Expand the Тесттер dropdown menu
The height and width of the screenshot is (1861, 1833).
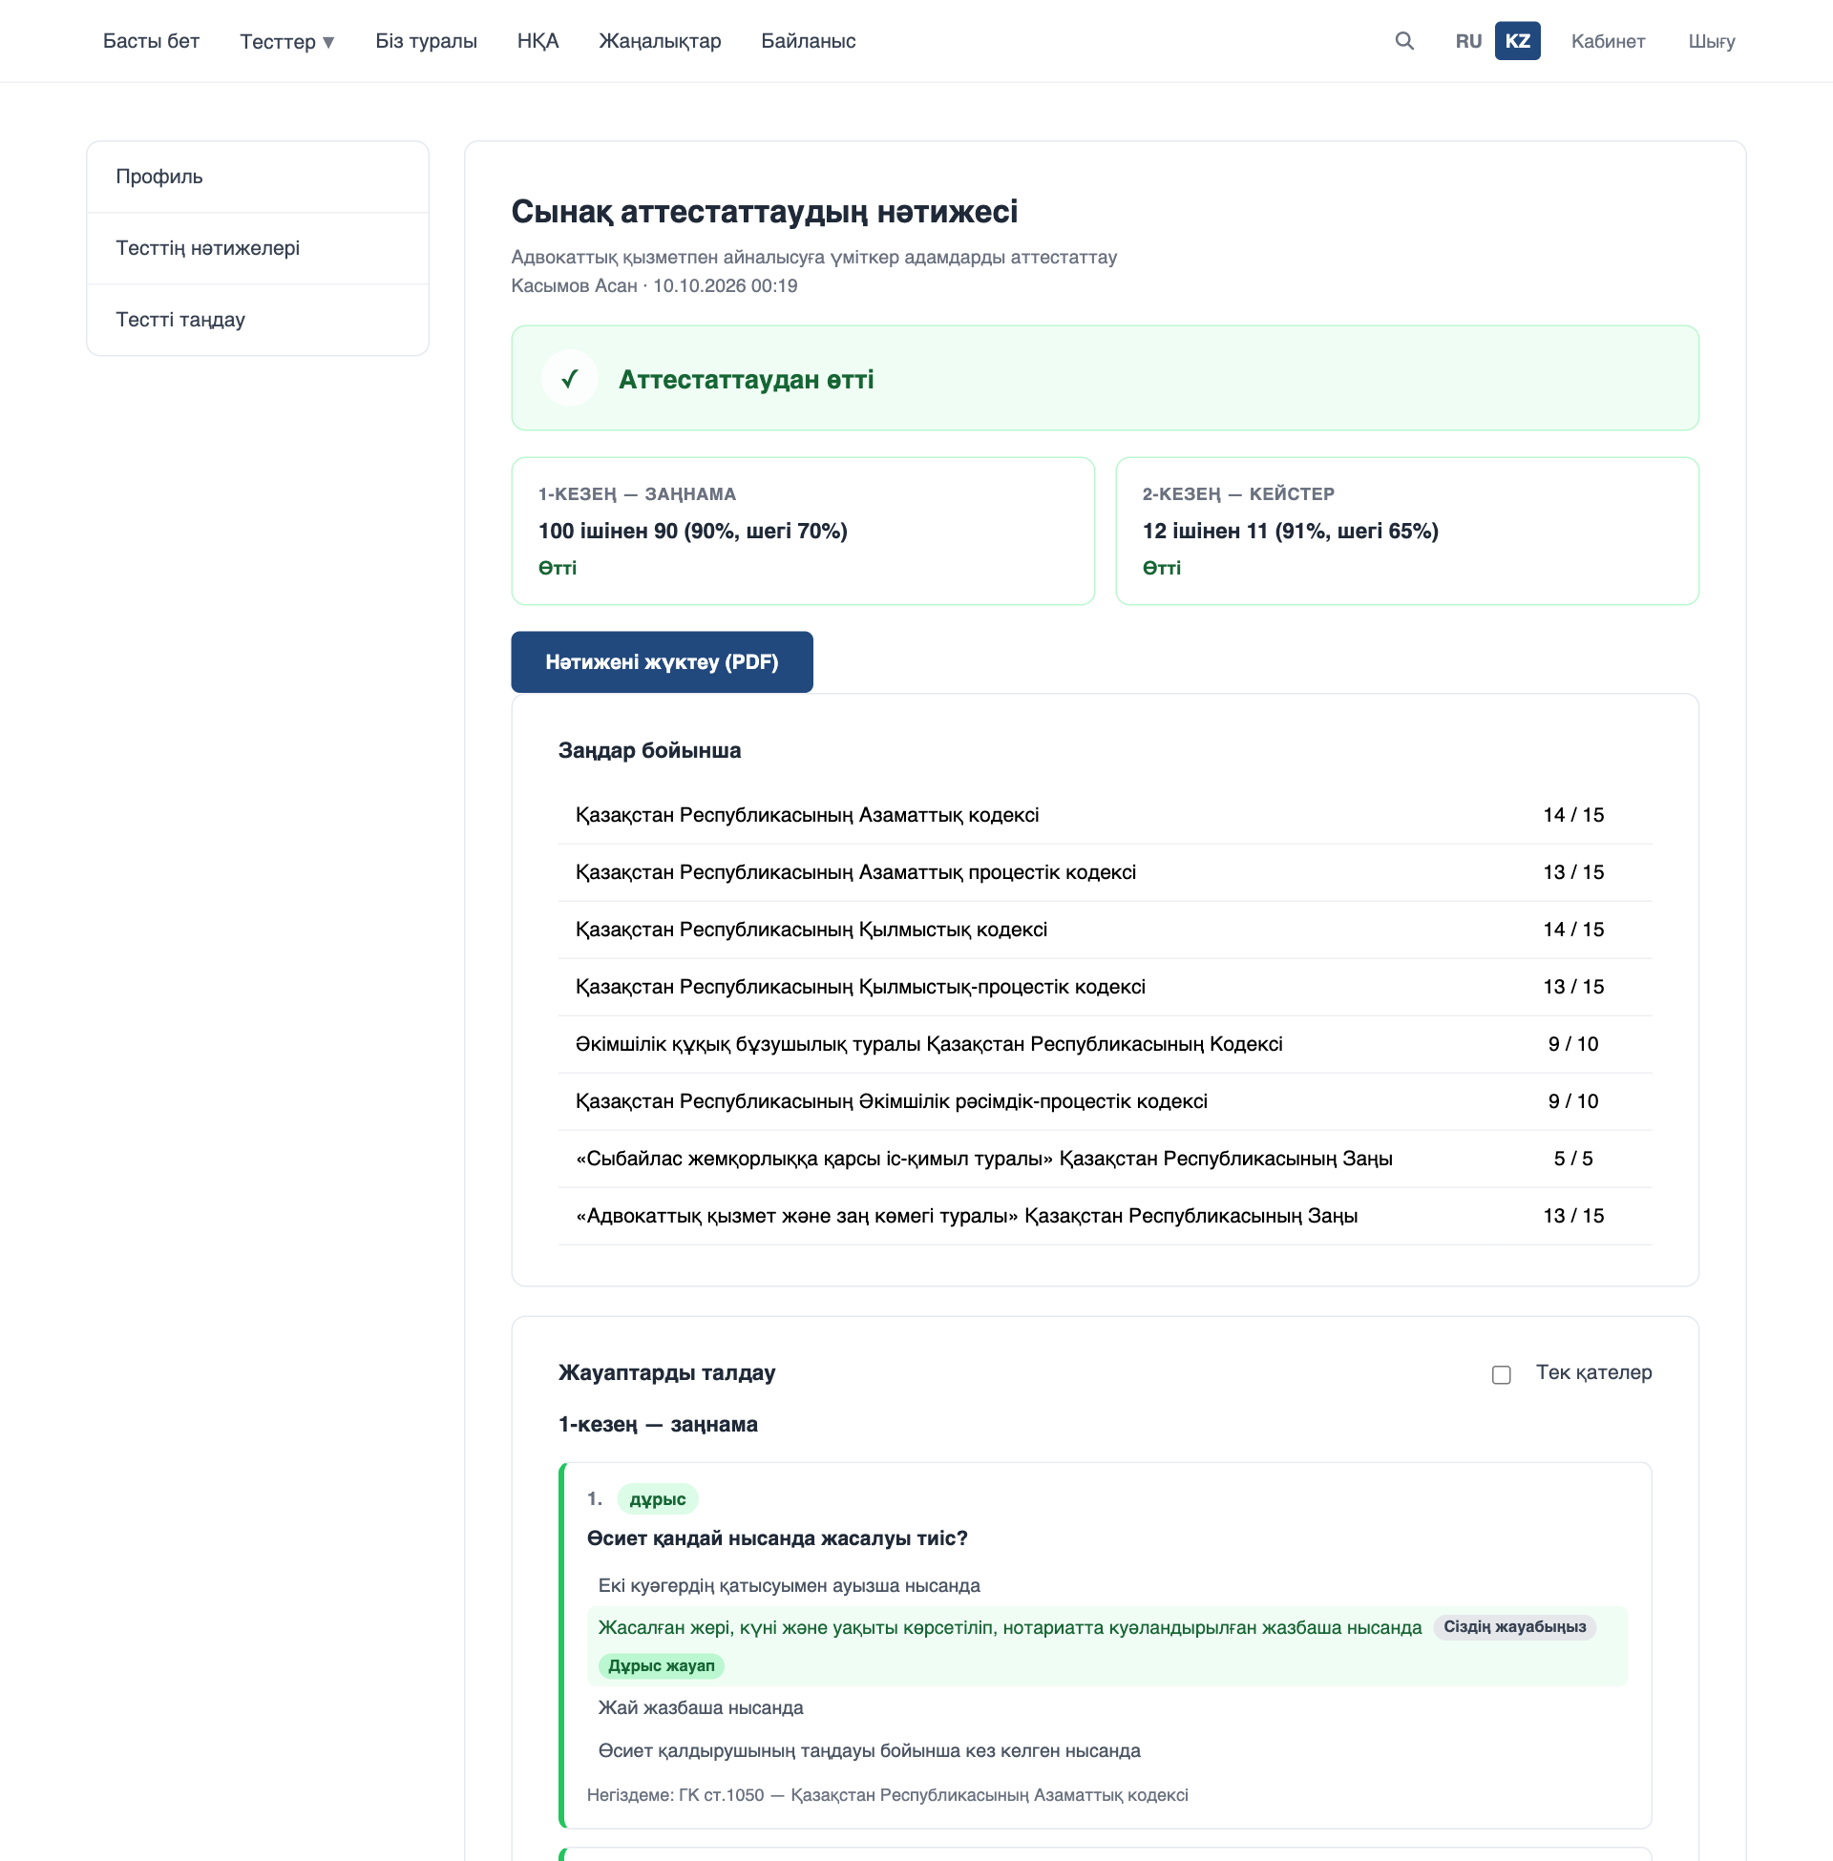[287, 41]
